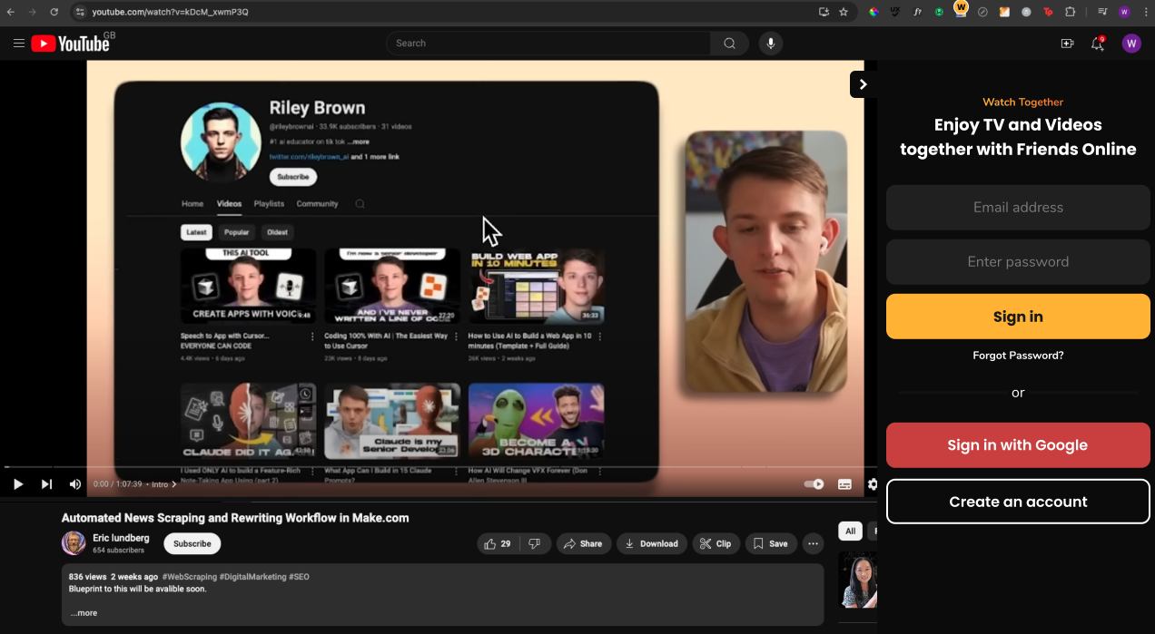Expand the Intro chapter list
The image size is (1155, 634).
coord(164,484)
